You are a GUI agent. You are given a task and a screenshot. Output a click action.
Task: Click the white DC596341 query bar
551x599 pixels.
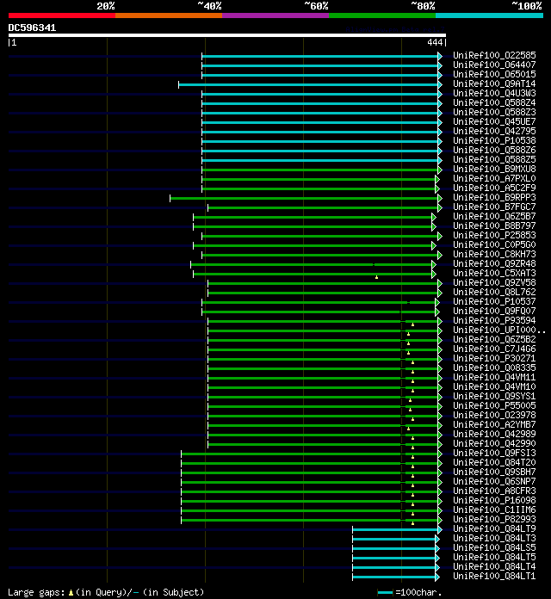[x=227, y=35]
